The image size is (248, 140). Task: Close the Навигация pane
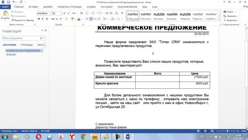click(46, 30)
